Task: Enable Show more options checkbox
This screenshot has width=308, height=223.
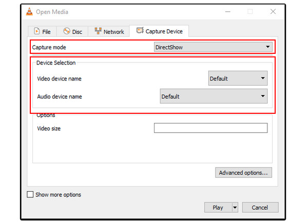Action: [x=30, y=194]
